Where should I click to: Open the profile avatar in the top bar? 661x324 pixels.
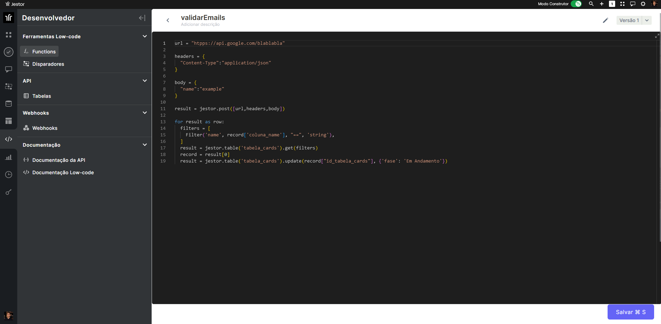tap(654, 4)
